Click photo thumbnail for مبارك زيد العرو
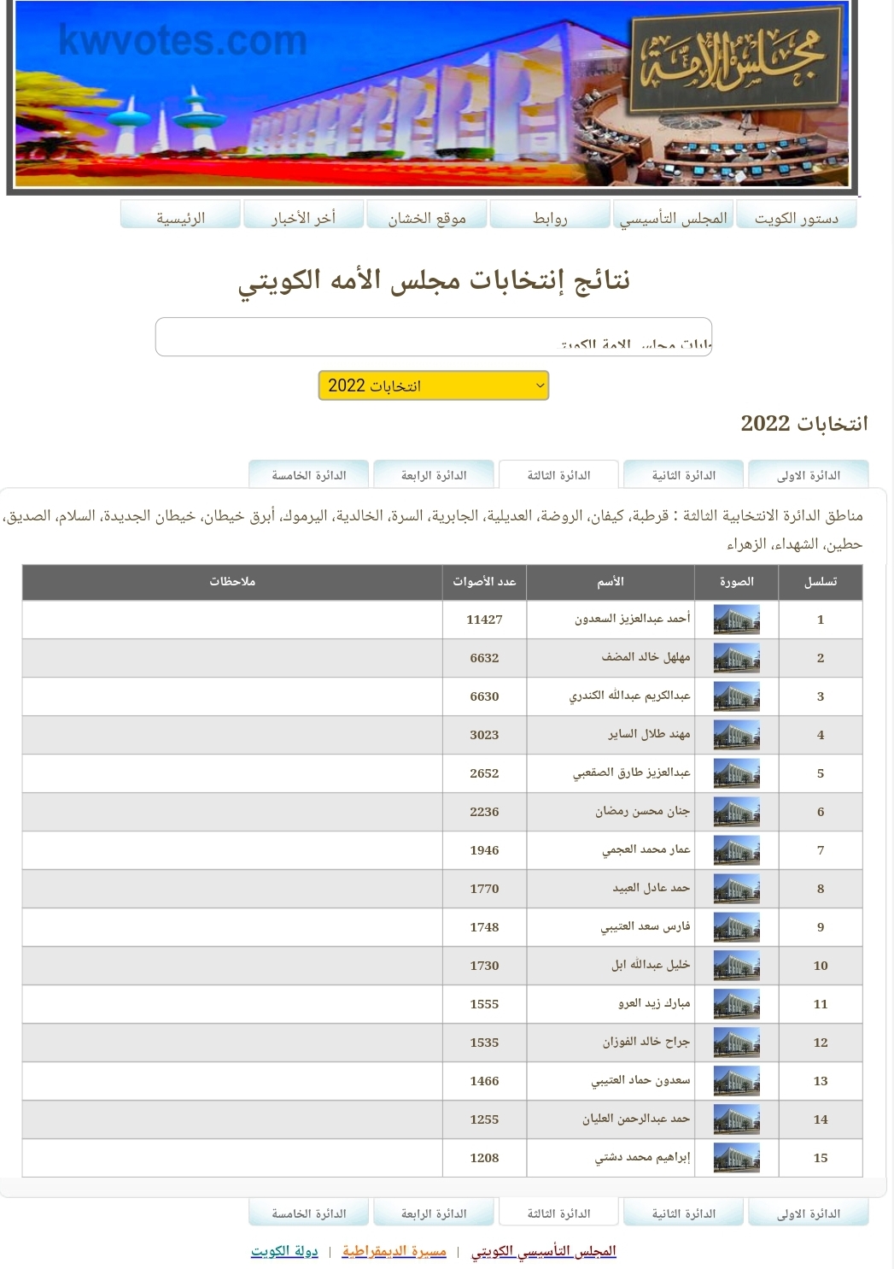The width and height of the screenshot is (894, 1269). point(736,1004)
